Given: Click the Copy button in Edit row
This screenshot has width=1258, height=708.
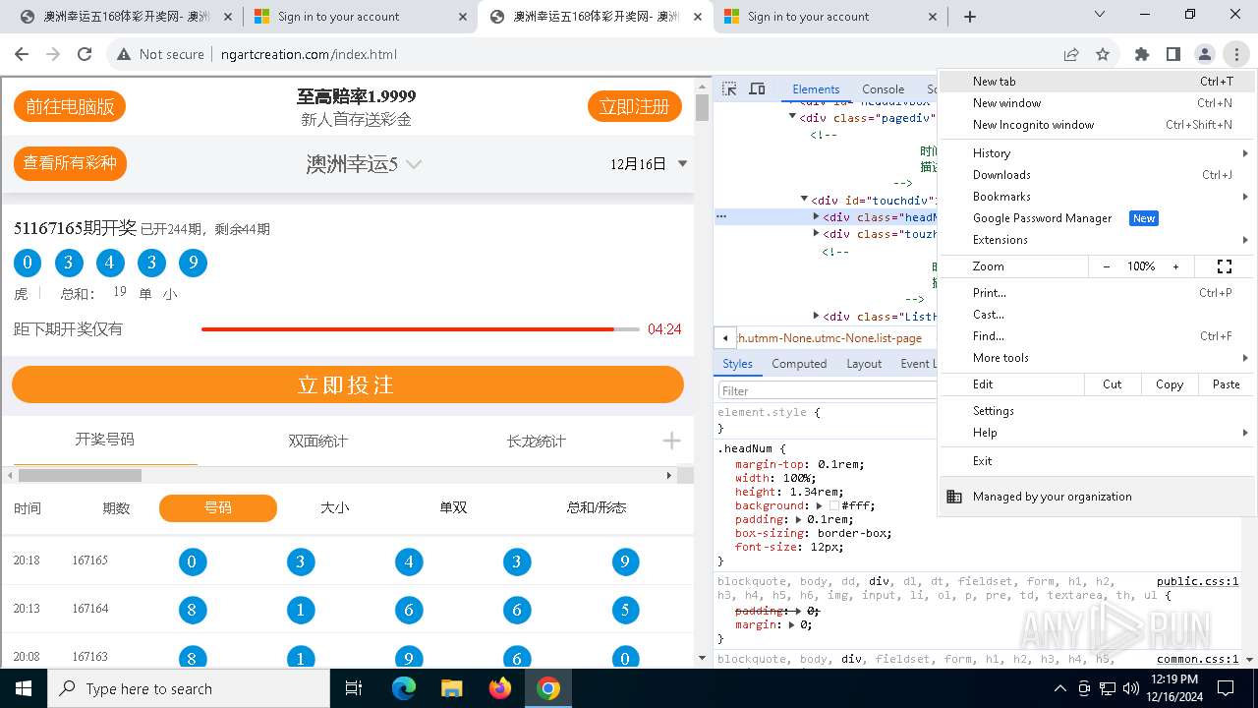Looking at the screenshot, I should (x=1169, y=384).
